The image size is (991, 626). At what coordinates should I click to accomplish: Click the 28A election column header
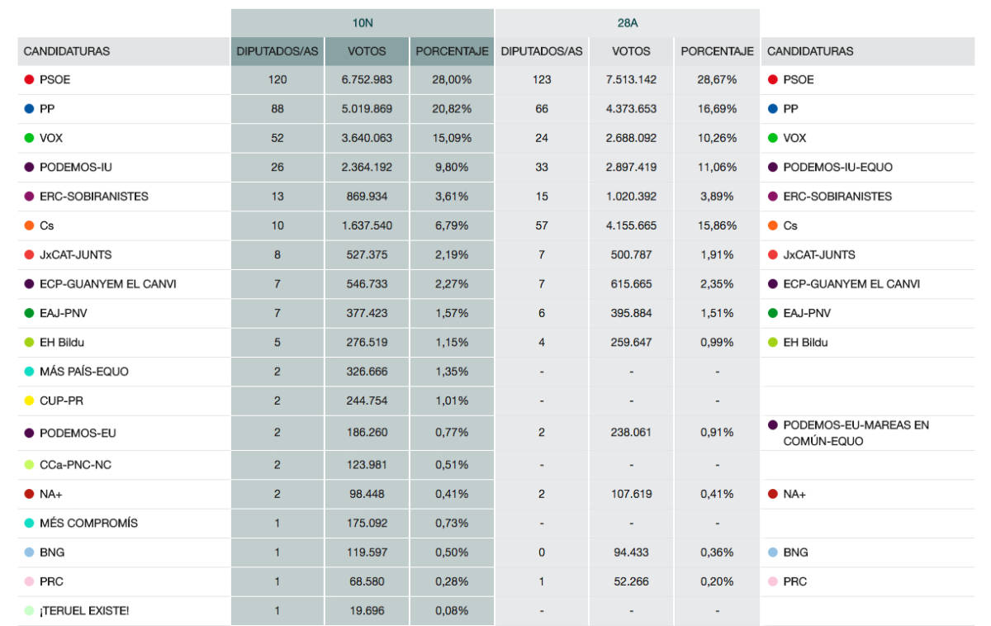[x=628, y=23]
